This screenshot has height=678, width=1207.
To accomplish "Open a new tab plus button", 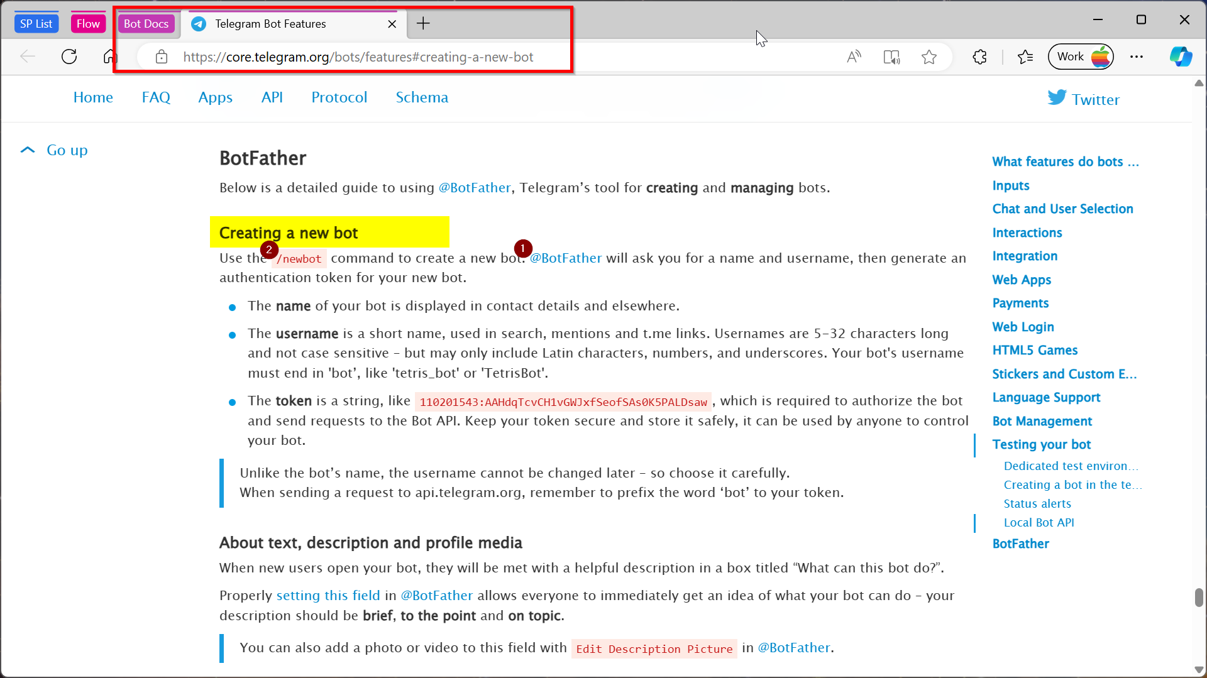I will click(x=423, y=24).
